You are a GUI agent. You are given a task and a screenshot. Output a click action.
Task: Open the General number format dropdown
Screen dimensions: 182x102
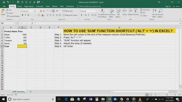[96, 11]
